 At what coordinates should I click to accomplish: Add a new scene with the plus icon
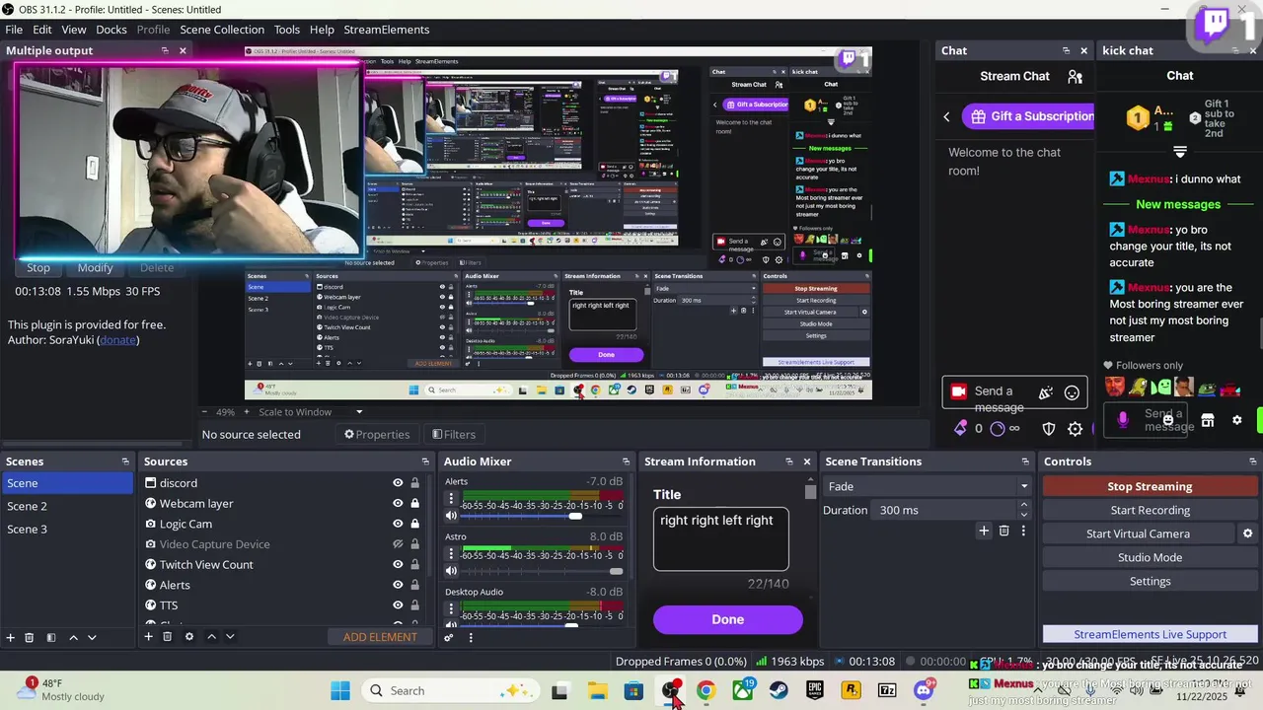[11, 637]
